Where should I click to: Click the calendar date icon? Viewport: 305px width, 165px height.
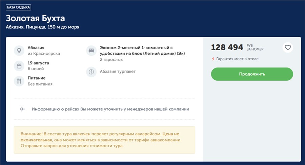point(19,66)
